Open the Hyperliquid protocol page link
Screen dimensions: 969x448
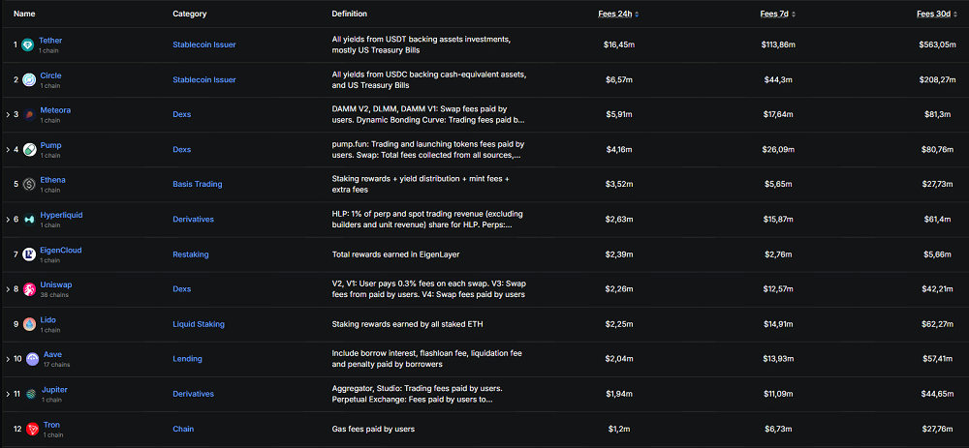(59, 215)
